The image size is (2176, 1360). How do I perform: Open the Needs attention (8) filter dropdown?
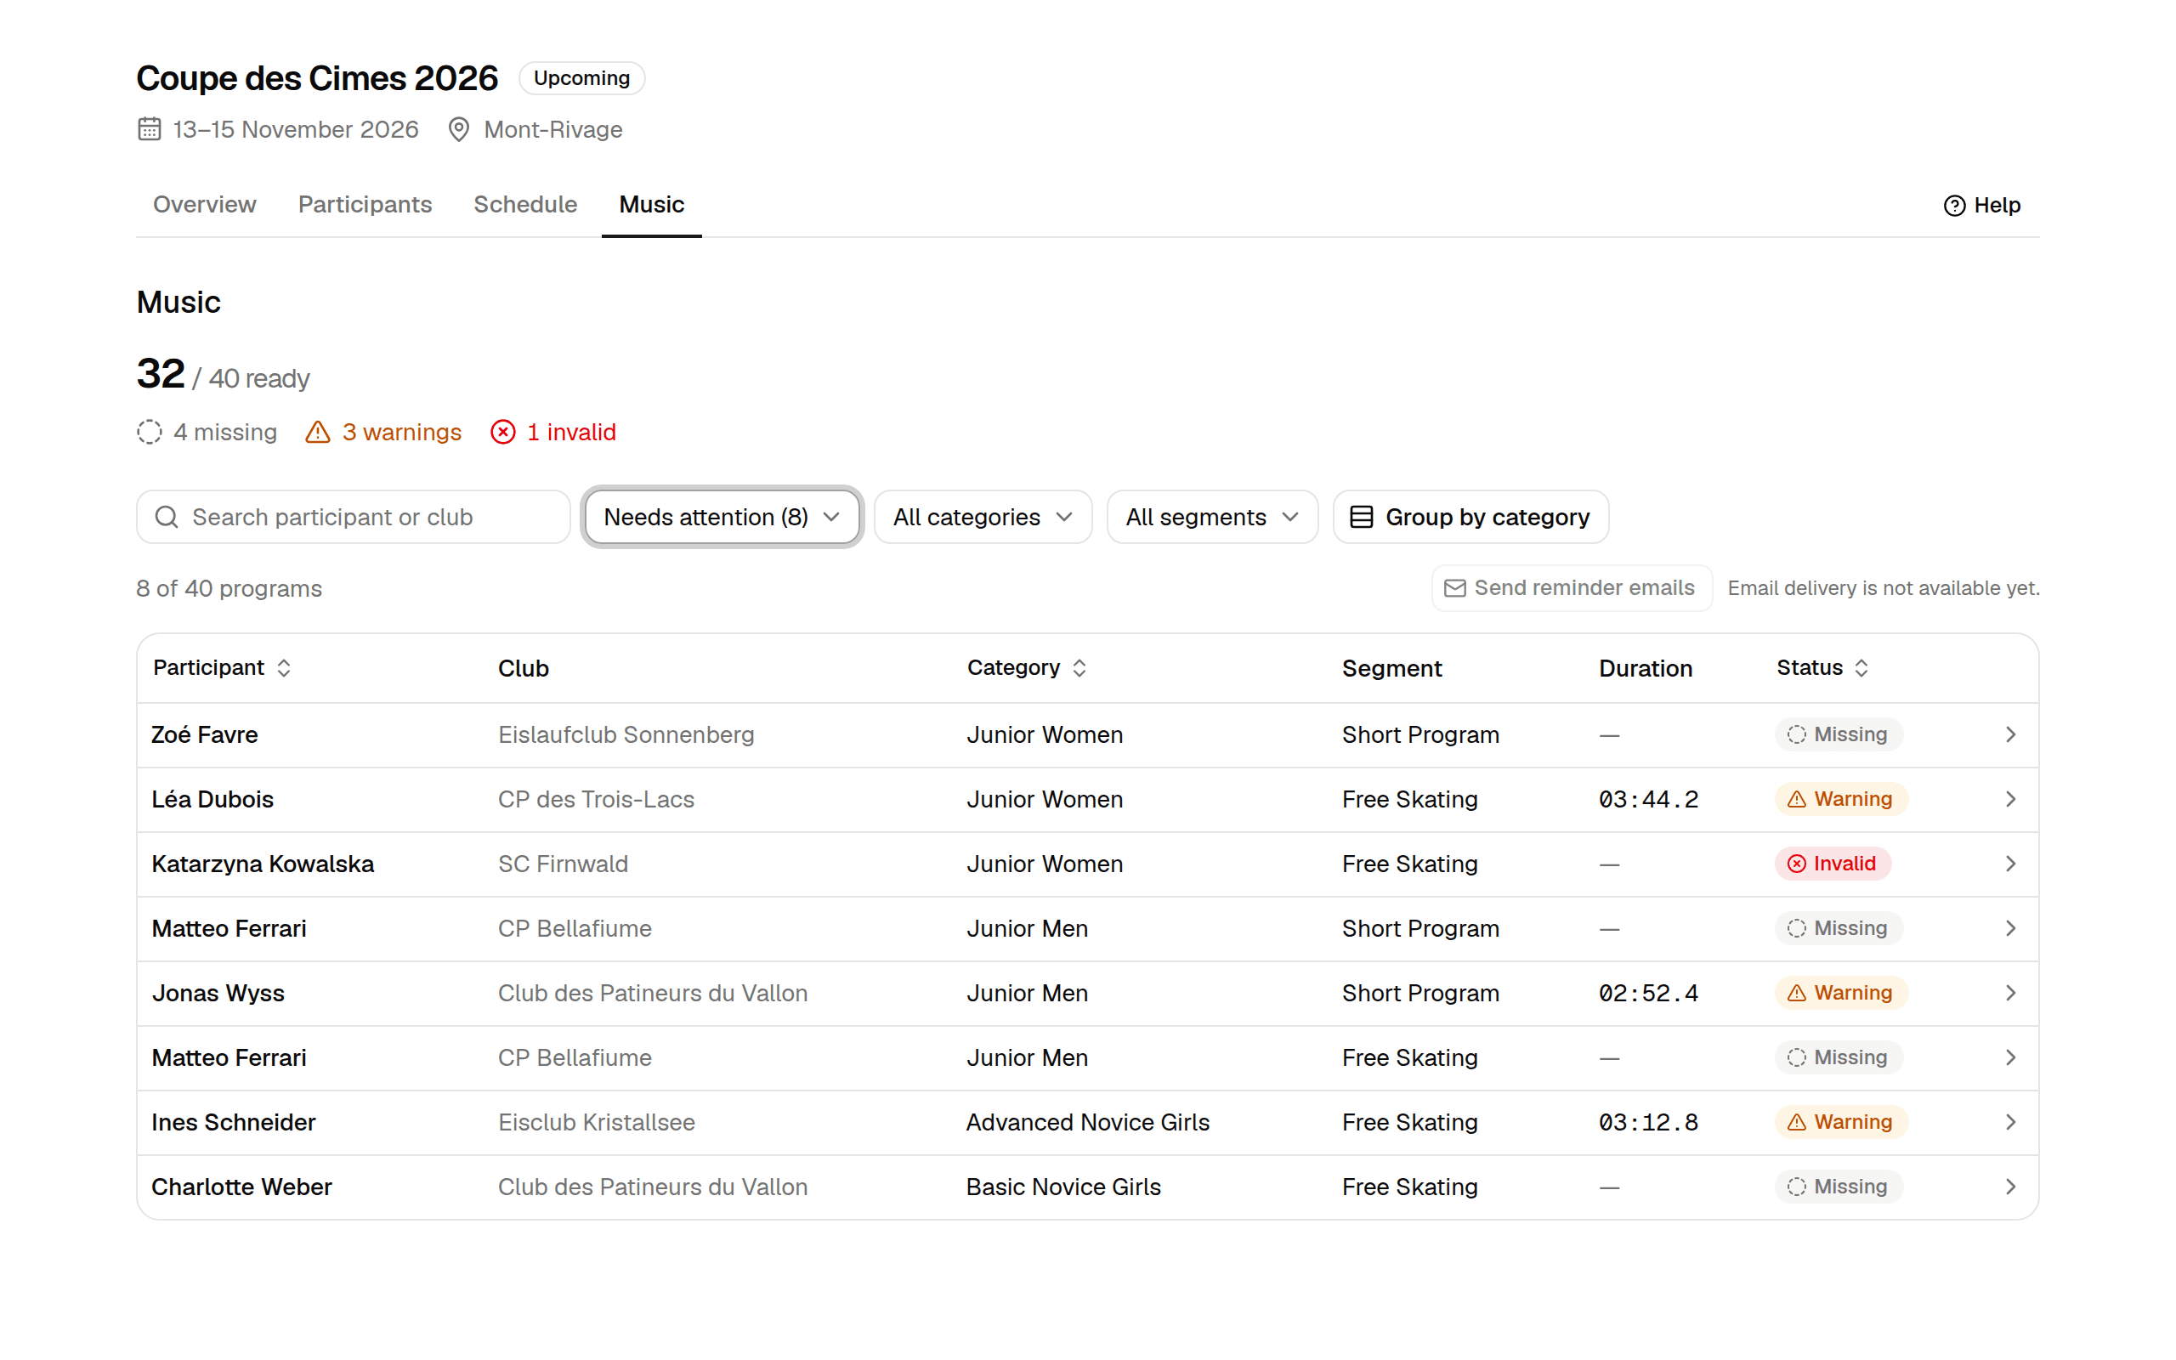(722, 517)
